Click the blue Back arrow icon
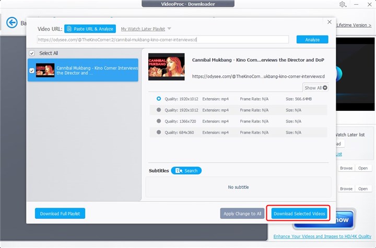The width and height of the screenshot is (376, 248). coord(11,23)
